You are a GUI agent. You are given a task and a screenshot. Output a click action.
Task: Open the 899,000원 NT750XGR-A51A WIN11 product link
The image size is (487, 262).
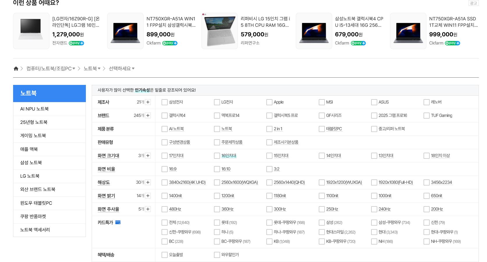pos(171,22)
